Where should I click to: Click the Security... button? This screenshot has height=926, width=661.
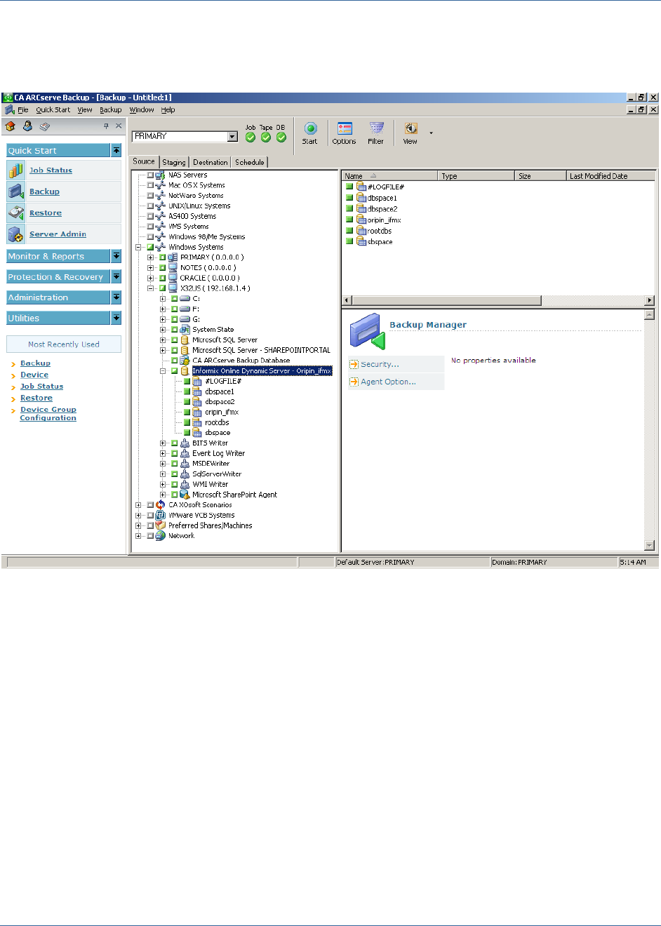(396, 364)
